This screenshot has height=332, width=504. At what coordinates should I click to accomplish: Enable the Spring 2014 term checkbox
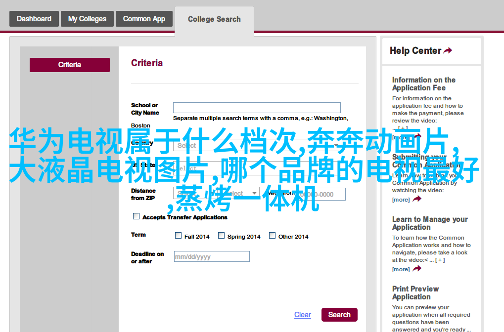click(x=221, y=236)
